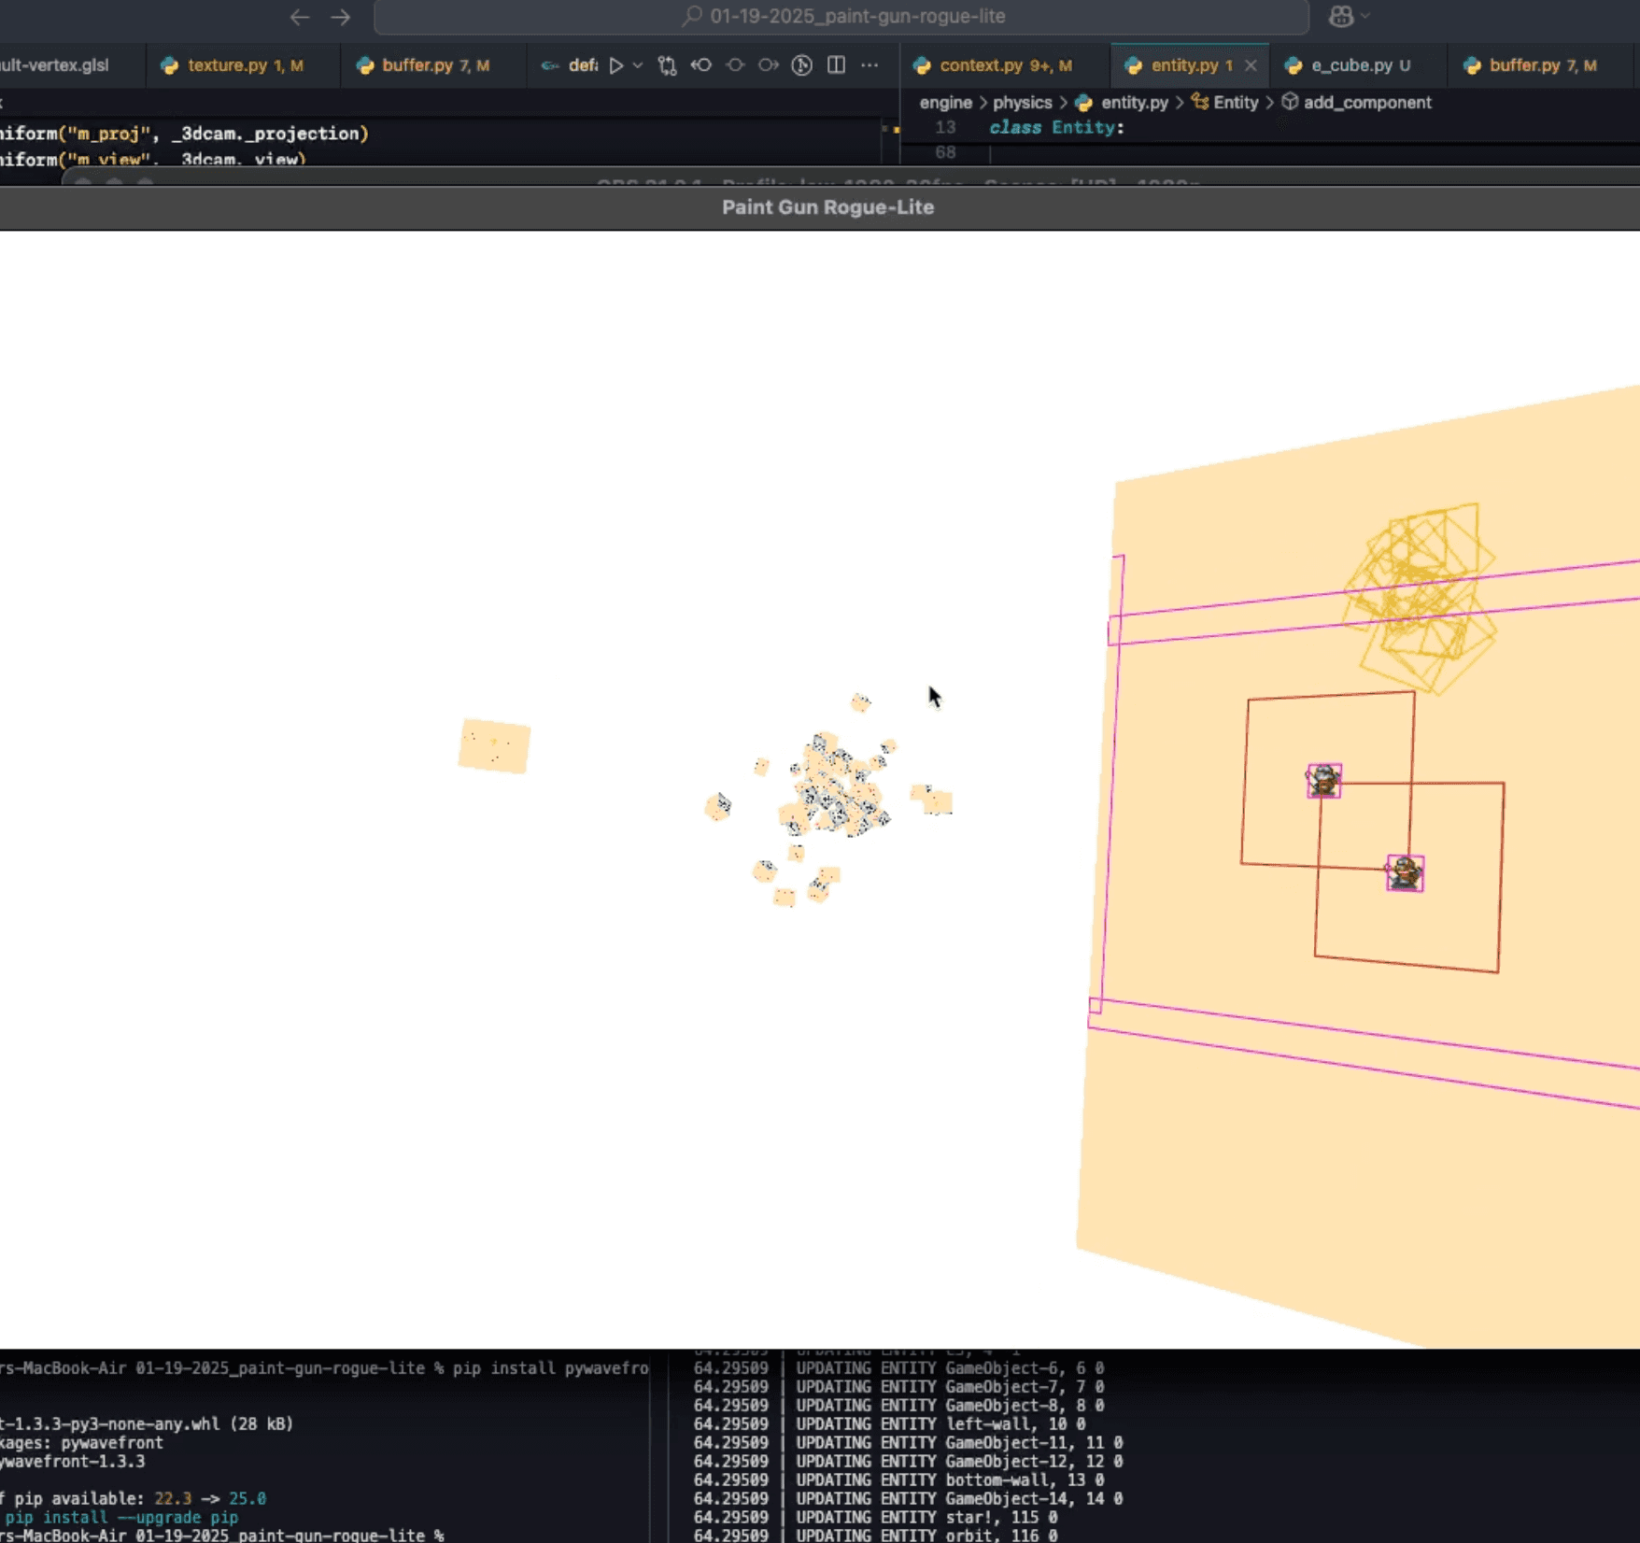Expand the run options dropdown arrow
1640x1543 pixels.
coord(638,65)
